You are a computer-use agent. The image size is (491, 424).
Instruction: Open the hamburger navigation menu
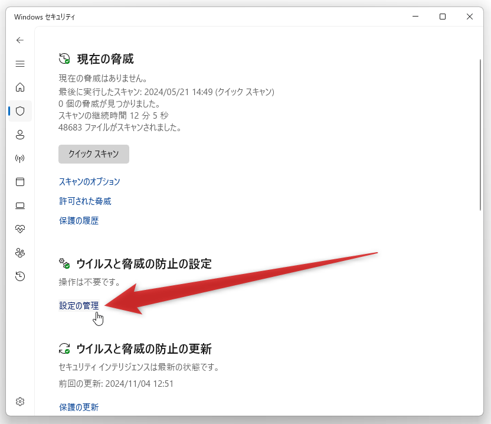pos(20,64)
